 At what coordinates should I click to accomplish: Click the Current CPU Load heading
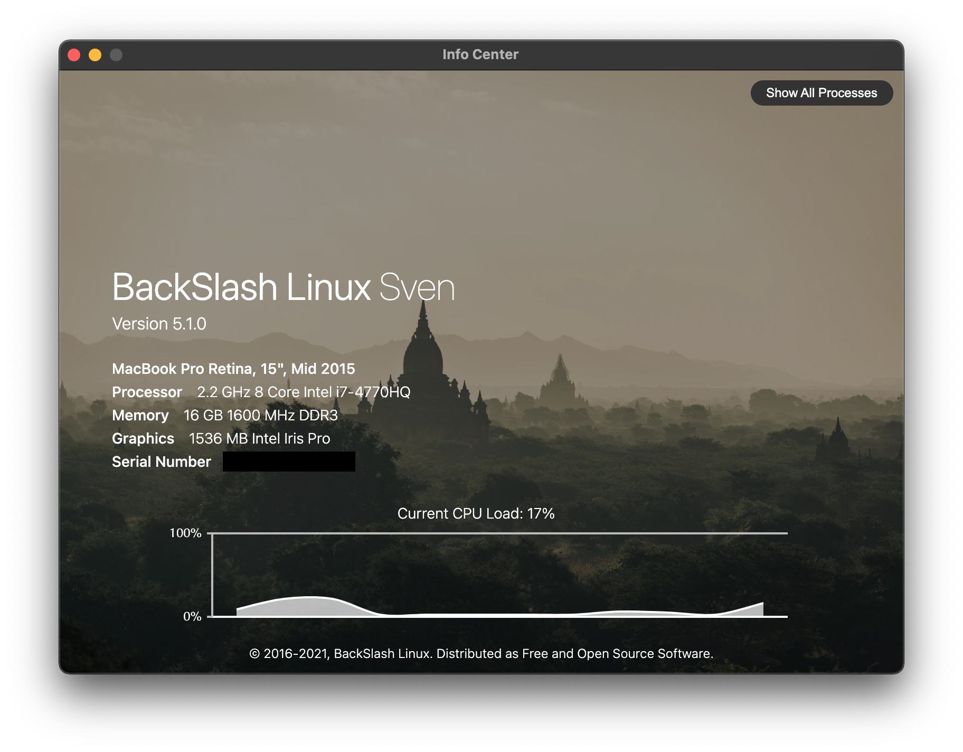coord(476,513)
